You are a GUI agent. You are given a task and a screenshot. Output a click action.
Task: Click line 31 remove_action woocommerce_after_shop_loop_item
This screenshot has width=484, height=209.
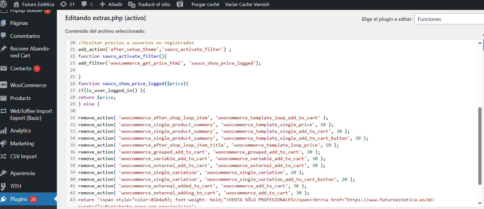click(x=203, y=118)
